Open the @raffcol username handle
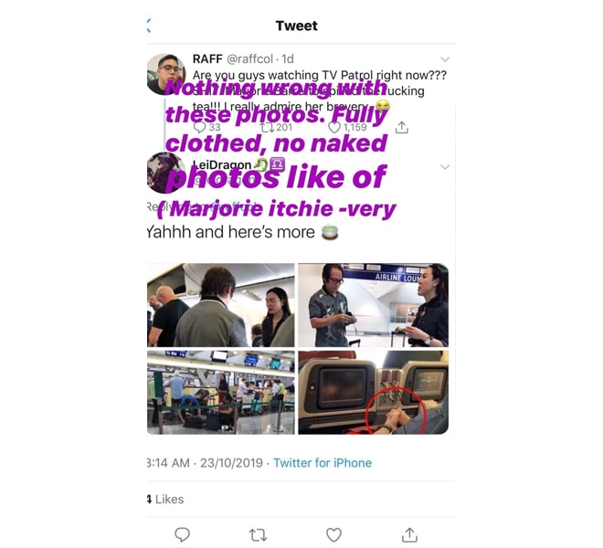The height and width of the screenshot is (548, 603). point(250,58)
